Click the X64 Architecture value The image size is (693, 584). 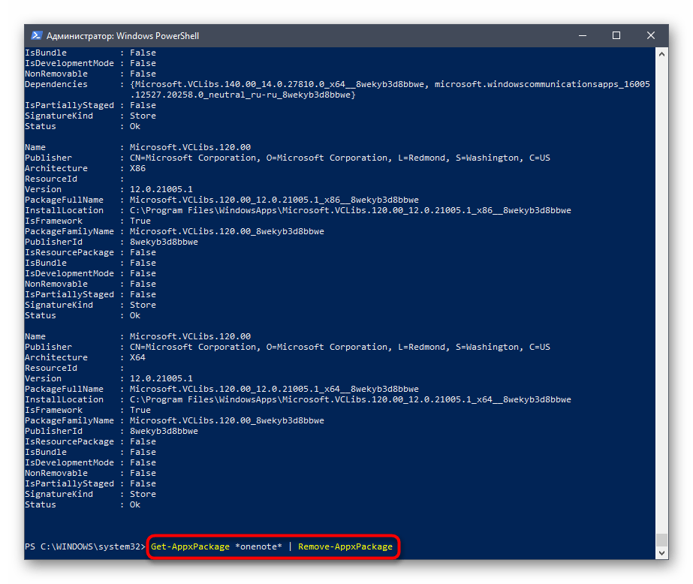137,357
